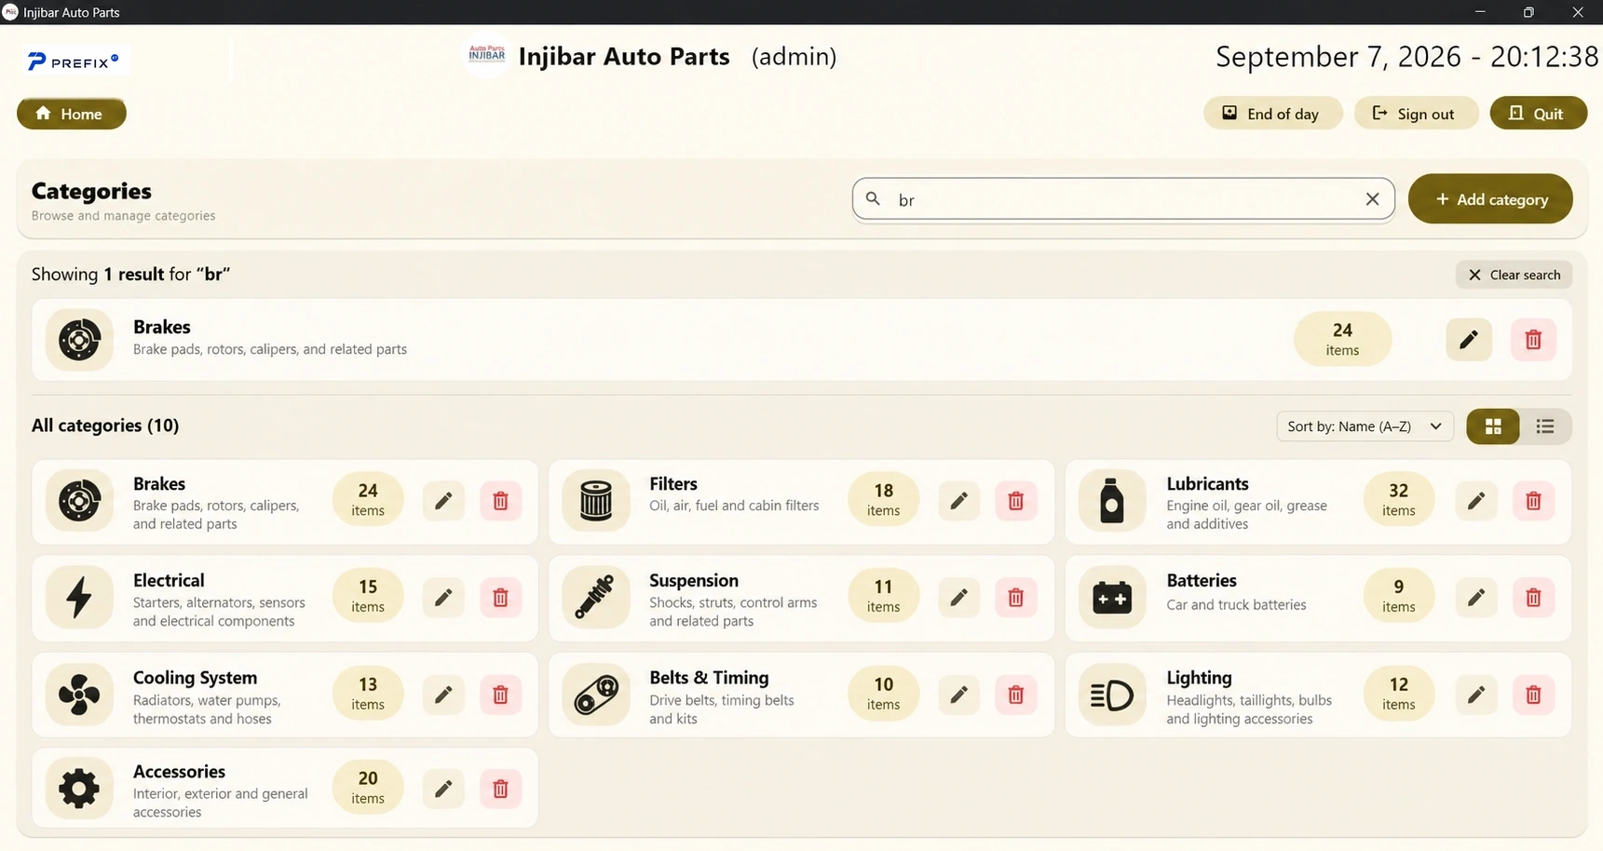Select the Electrical category name
Image resolution: width=1603 pixels, height=851 pixels.
coord(169,580)
